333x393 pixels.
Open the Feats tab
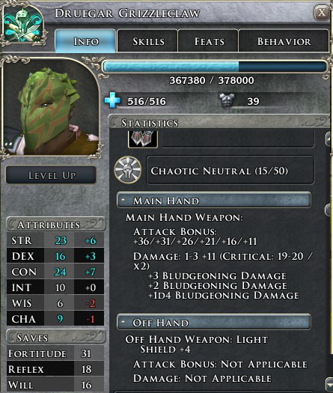209,41
